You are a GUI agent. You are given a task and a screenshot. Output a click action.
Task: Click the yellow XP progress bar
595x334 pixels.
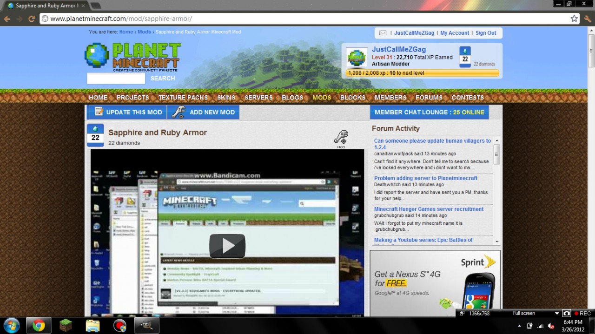tap(422, 73)
